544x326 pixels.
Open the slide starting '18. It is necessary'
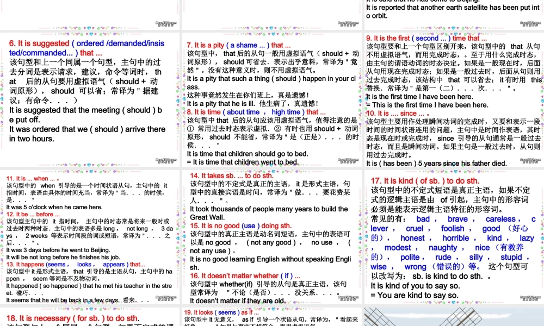[90, 316]
